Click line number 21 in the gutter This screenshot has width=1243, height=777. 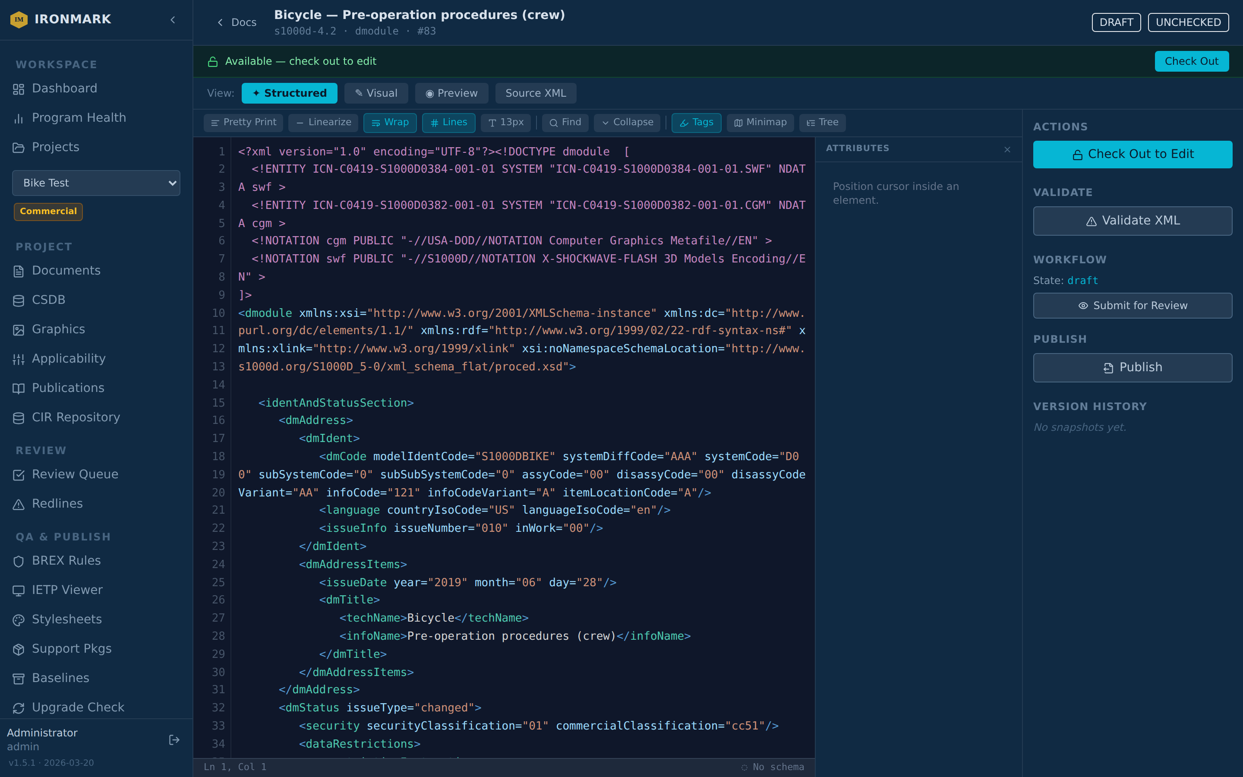click(218, 510)
